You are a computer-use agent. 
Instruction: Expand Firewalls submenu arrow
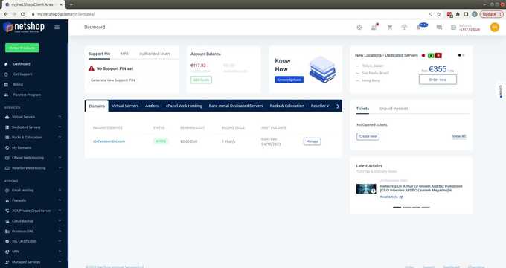pyautogui.click(x=60, y=200)
